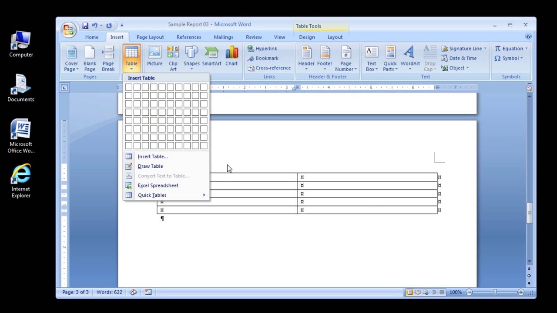Viewport: 557px width, 313px height.
Task: Insert a Blank Page
Action: pyautogui.click(x=90, y=59)
